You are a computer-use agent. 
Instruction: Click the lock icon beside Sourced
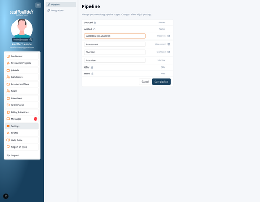click(x=95, y=23)
